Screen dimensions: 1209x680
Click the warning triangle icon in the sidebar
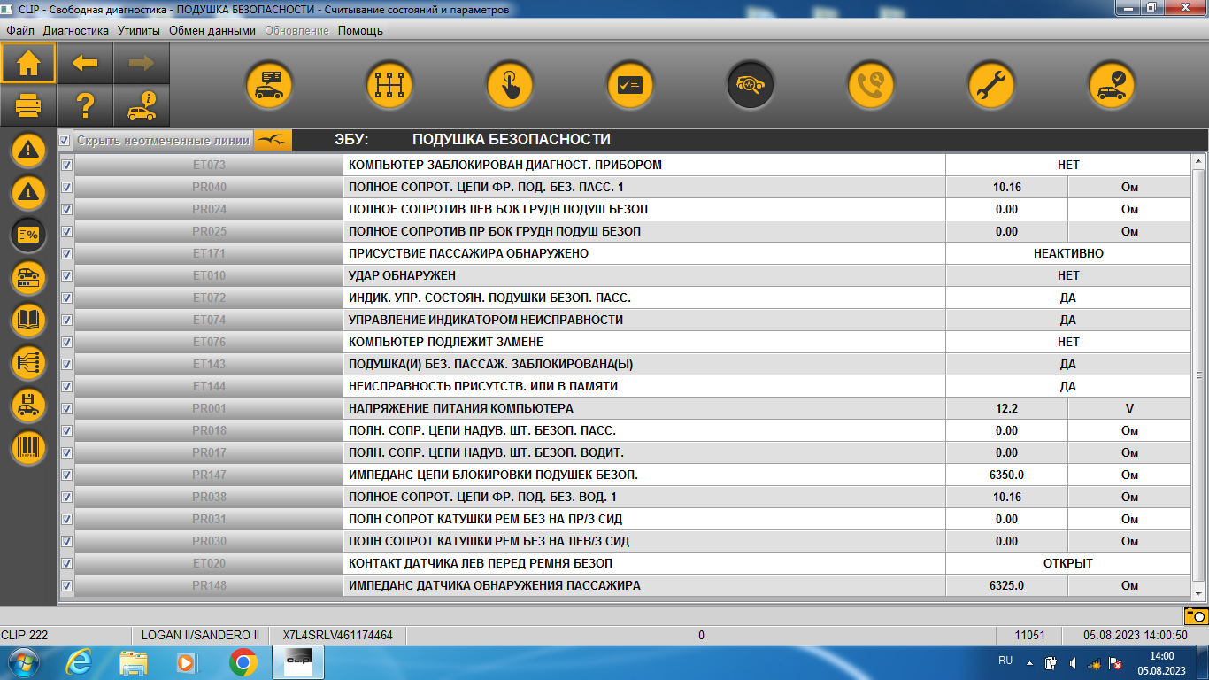click(x=28, y=150)
